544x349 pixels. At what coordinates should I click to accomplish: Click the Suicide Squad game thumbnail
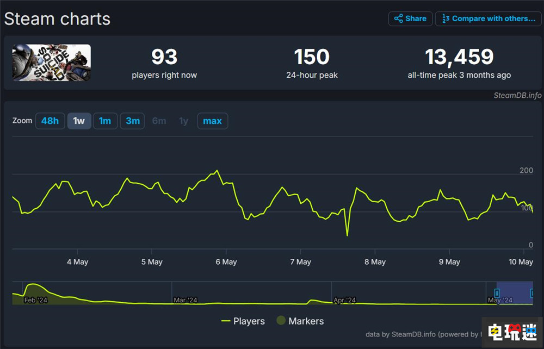click(52, 63)
